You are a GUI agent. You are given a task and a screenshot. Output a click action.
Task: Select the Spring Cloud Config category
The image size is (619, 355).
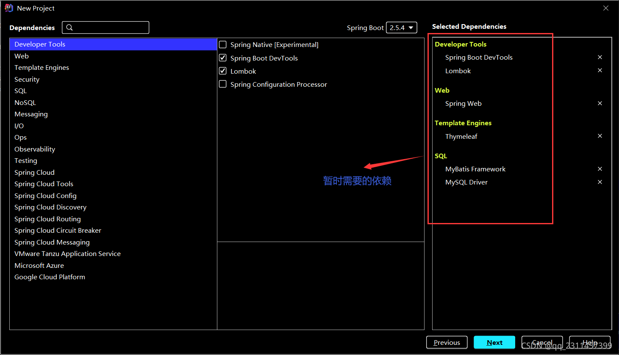pos(113,195)
